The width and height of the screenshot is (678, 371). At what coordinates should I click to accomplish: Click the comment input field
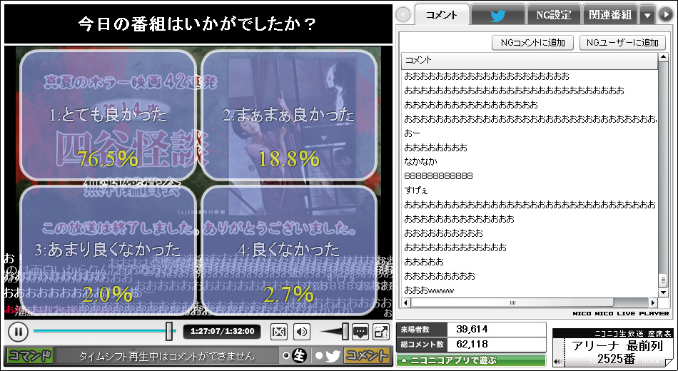pyautogui.click(x=167, y=356)
